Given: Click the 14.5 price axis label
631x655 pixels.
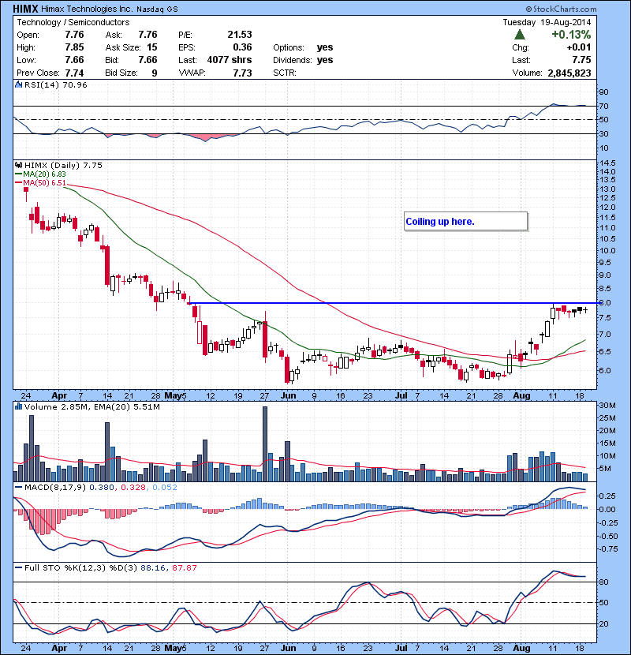Looking at the screenshot, I should (607, 163).
